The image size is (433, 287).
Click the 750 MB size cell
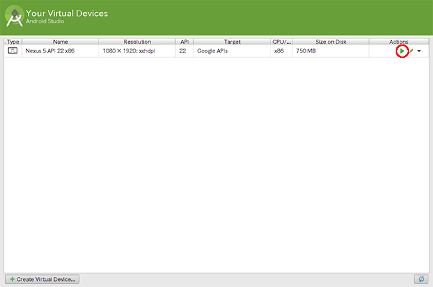pos(331,51)
